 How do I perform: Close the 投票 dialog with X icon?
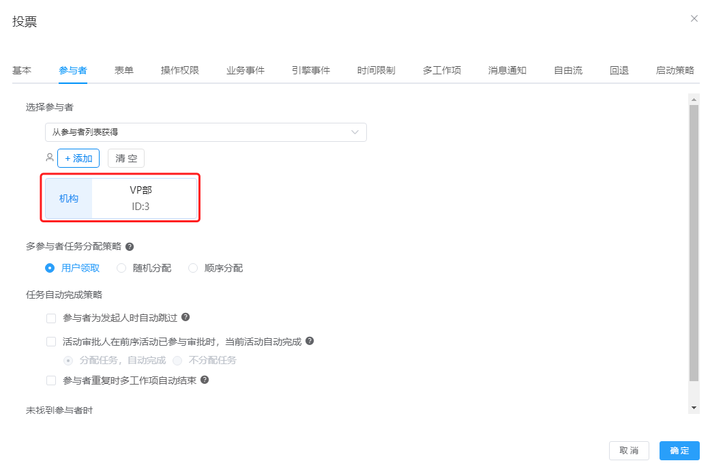pyautogui.click(x=694, y=18)
